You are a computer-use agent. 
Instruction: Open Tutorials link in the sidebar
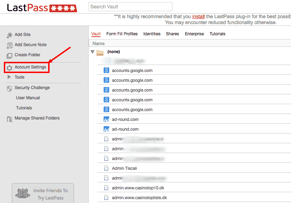click(24, 108)
